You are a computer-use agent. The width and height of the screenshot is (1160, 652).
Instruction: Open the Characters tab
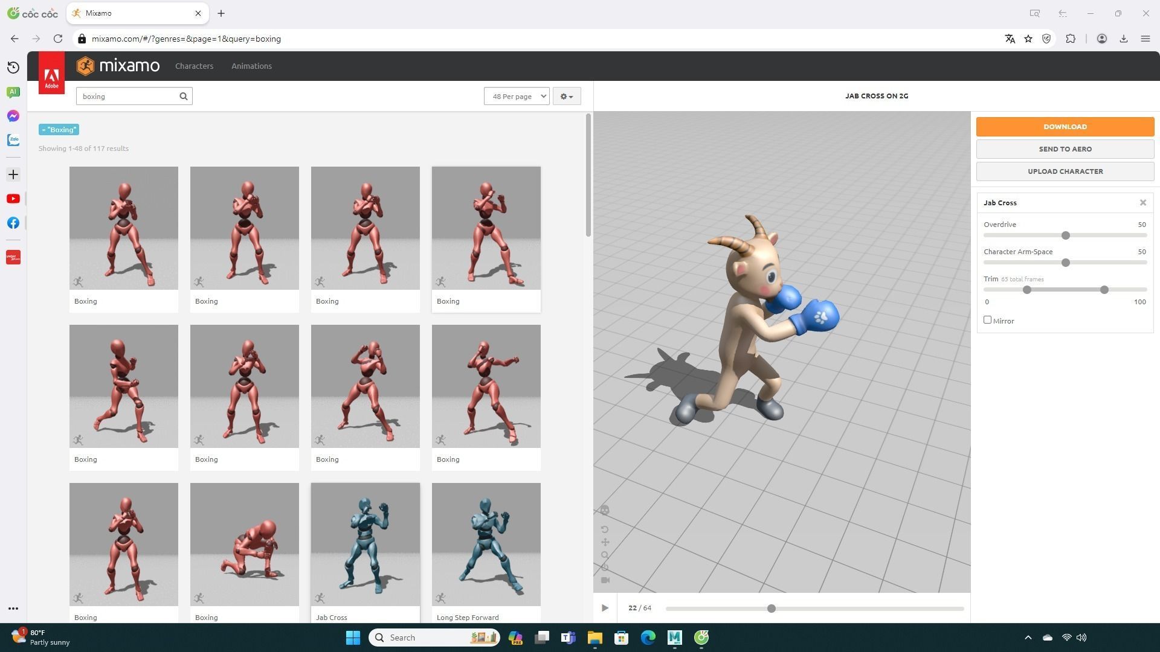coord(194,66)
